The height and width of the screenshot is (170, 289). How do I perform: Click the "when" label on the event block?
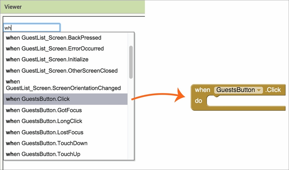tap(202, 90)
